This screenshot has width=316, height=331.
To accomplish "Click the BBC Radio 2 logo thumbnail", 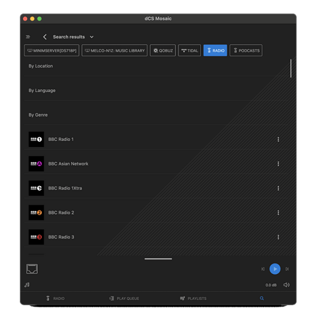I will pyautogui.click(x=36, y=213).
